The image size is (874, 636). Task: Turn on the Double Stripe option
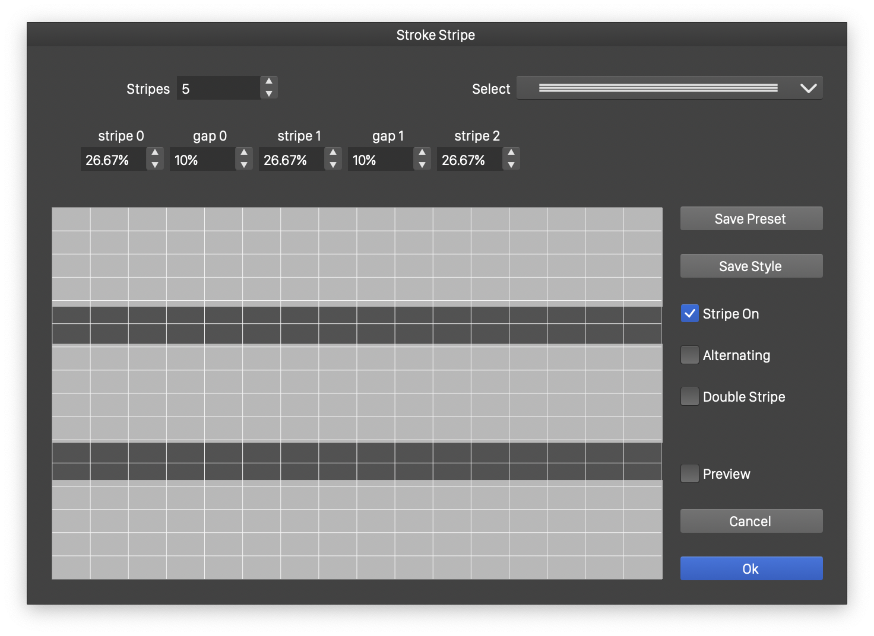point(690,397)
